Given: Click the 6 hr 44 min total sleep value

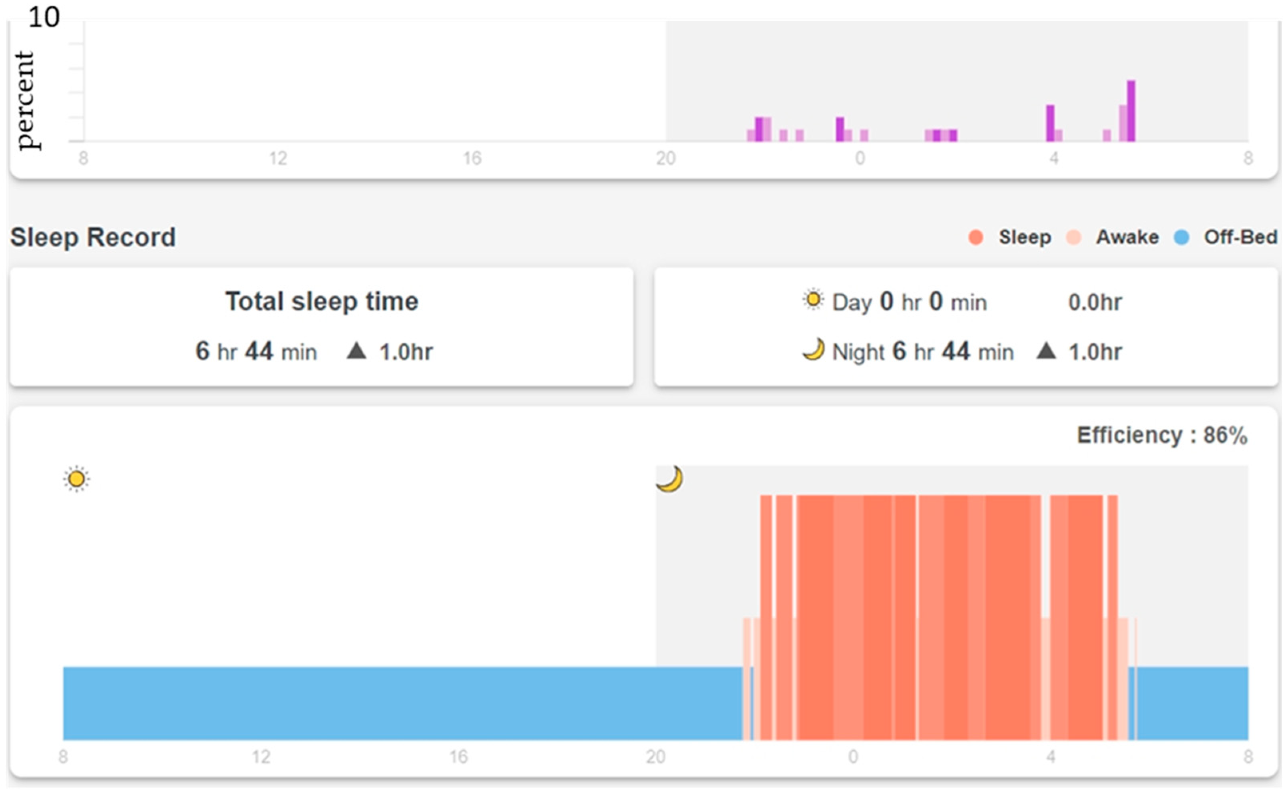Looking at the screenshot, I should (x=256, y=351).
